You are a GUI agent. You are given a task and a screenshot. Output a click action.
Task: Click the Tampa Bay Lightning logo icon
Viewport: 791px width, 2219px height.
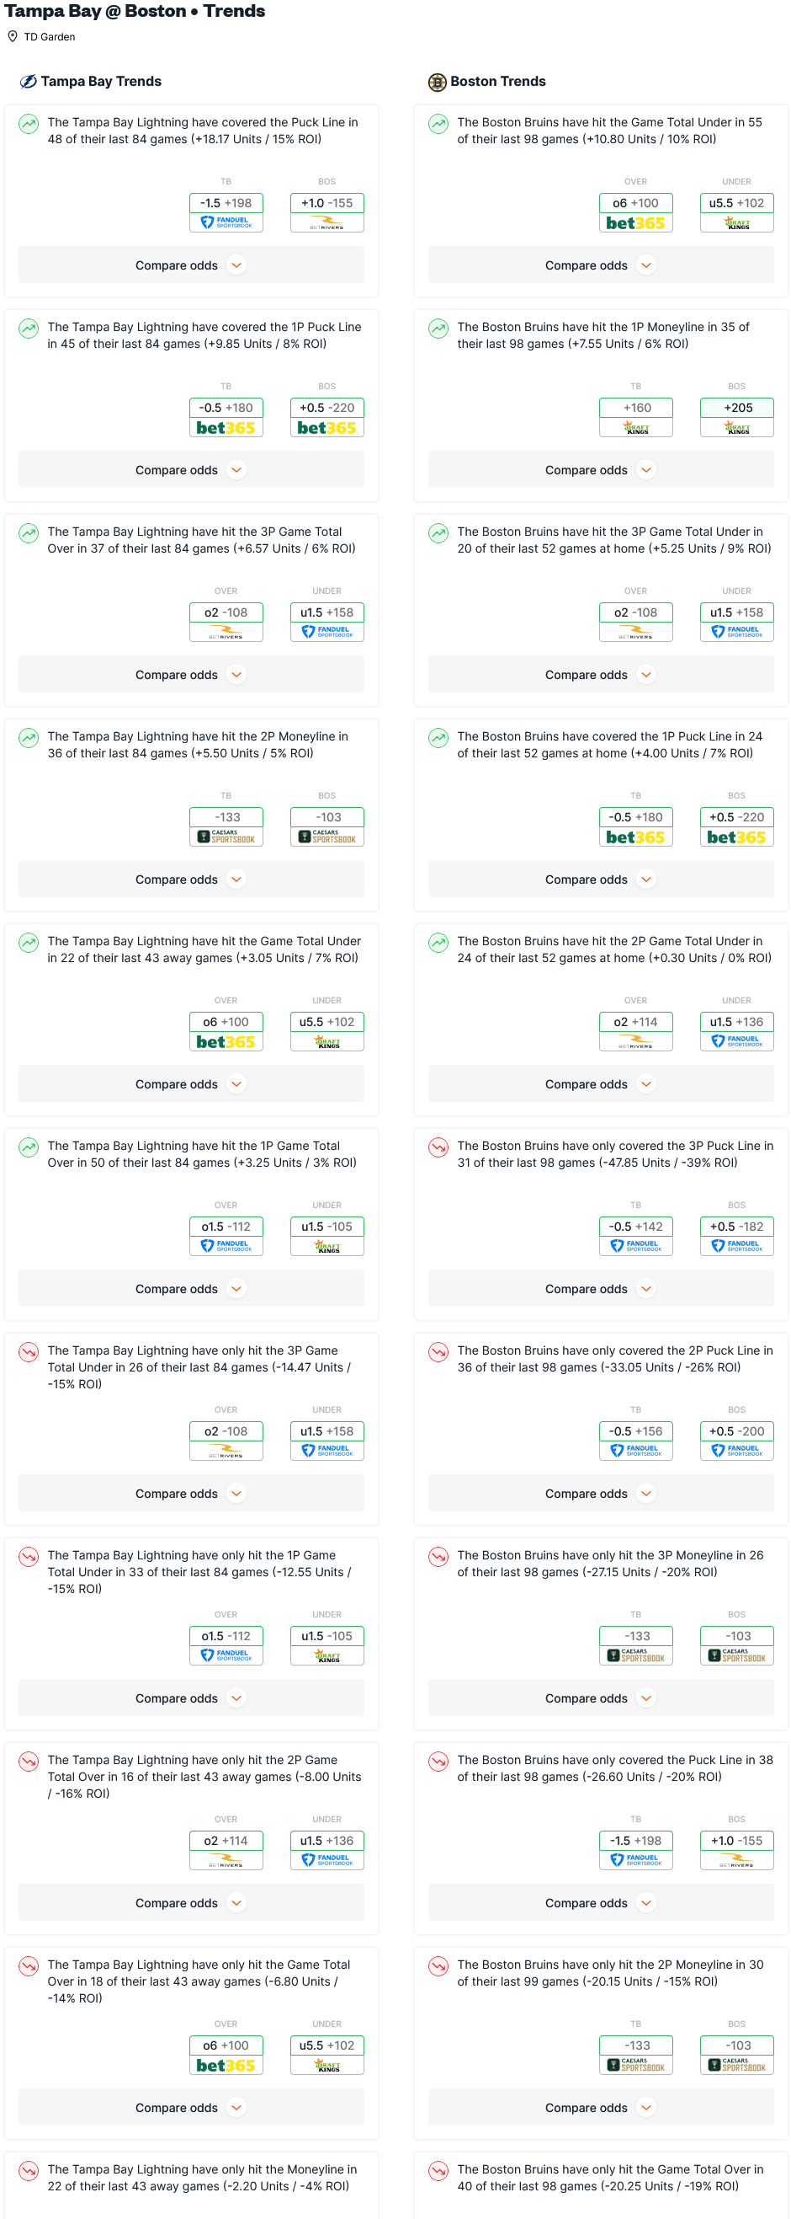(x=29, y=82)
